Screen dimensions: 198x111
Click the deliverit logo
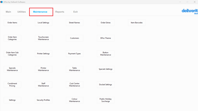tap(190, 11)
